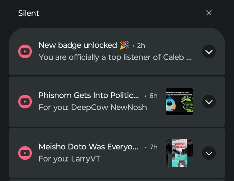Dismiss all silent notifications with the X
The width and height of the screenshot is (234, 181).
coord(209,13)
